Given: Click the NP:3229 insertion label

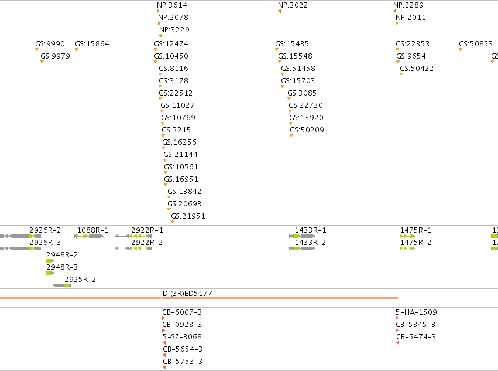Looking at the screenshot, I should 174,29.
